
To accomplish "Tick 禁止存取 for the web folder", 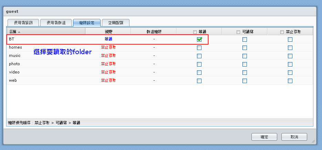I will pos(290,81).
